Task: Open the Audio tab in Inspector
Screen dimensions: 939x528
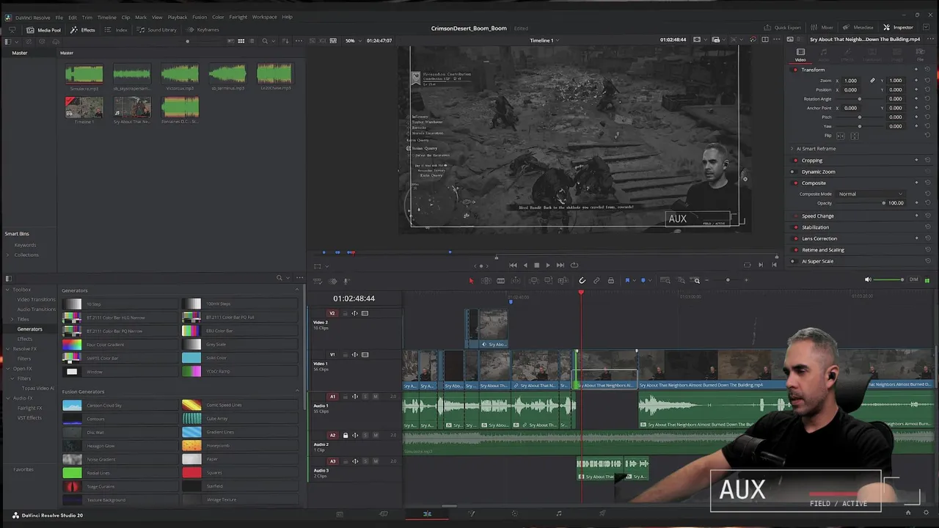Action: [824, 54]
